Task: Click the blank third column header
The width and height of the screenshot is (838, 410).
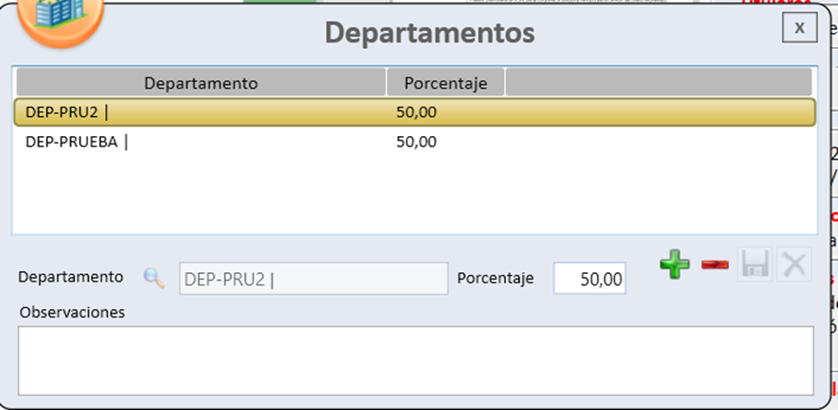Action: click(x=658, y=83)
